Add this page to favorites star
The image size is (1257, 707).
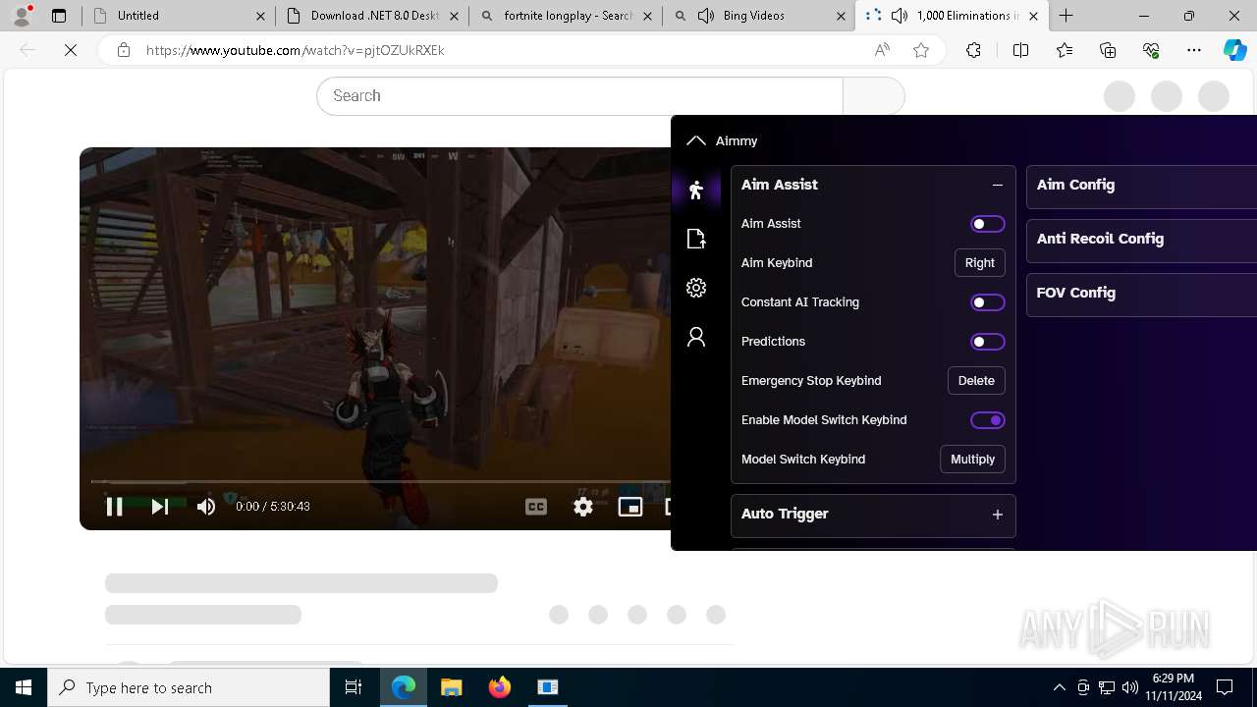921,50
